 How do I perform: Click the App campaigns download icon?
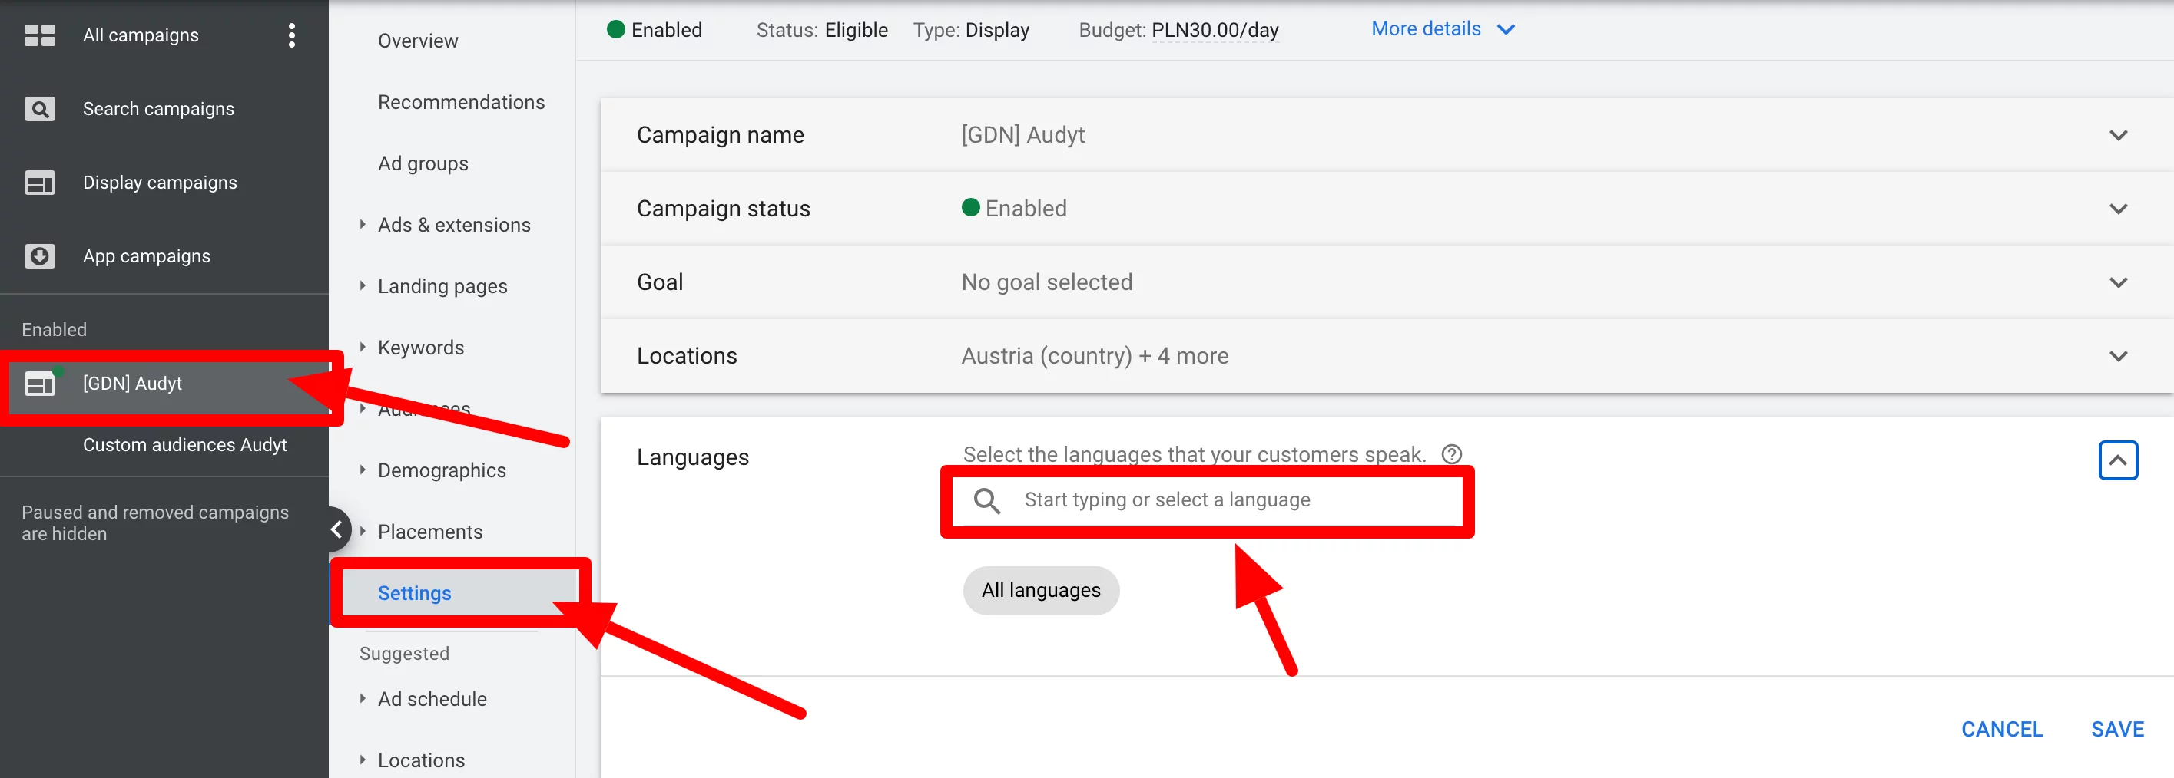[40, 256]
